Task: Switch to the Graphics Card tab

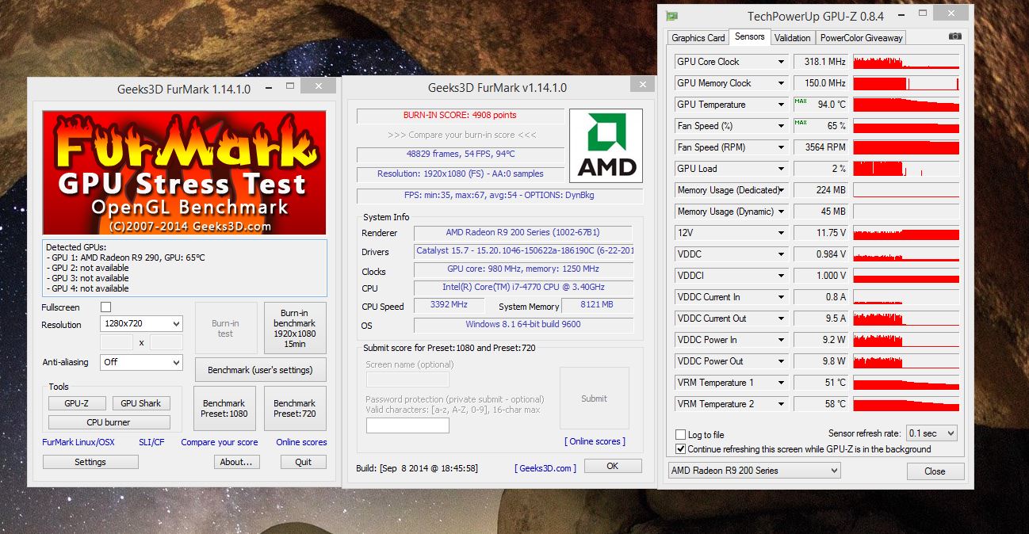Action: click(x=698, y=38)
